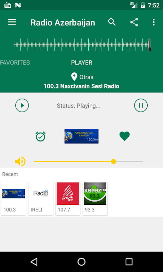
Task: Share the station via share icon
Action: coord(134,22)
